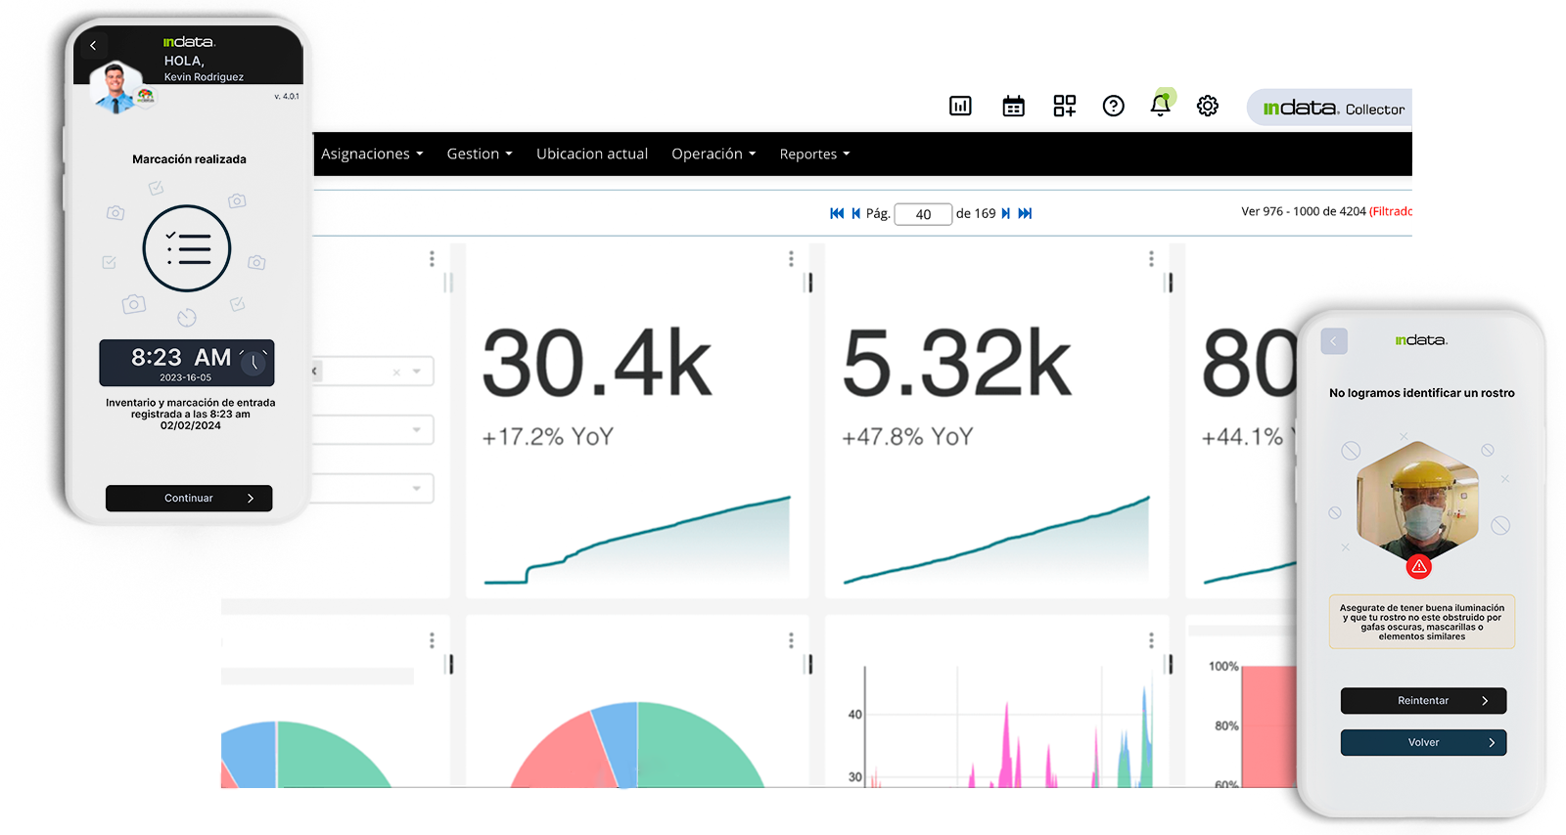Viewport: 1566px width, 835px height.
Task: Expand the Gestion dropdown menu
Action: tap(480, 154)
